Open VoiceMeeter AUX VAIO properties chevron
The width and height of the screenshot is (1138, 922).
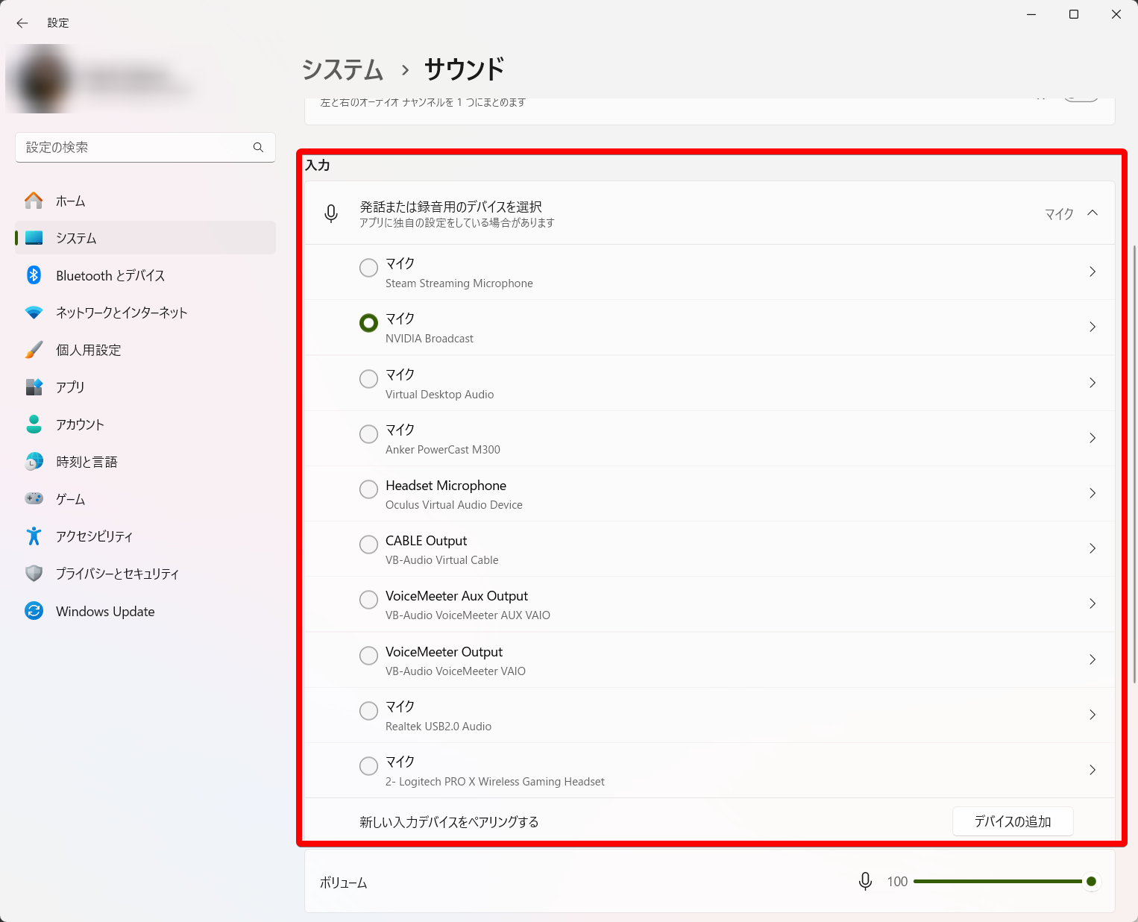(x=1093, y=603)
